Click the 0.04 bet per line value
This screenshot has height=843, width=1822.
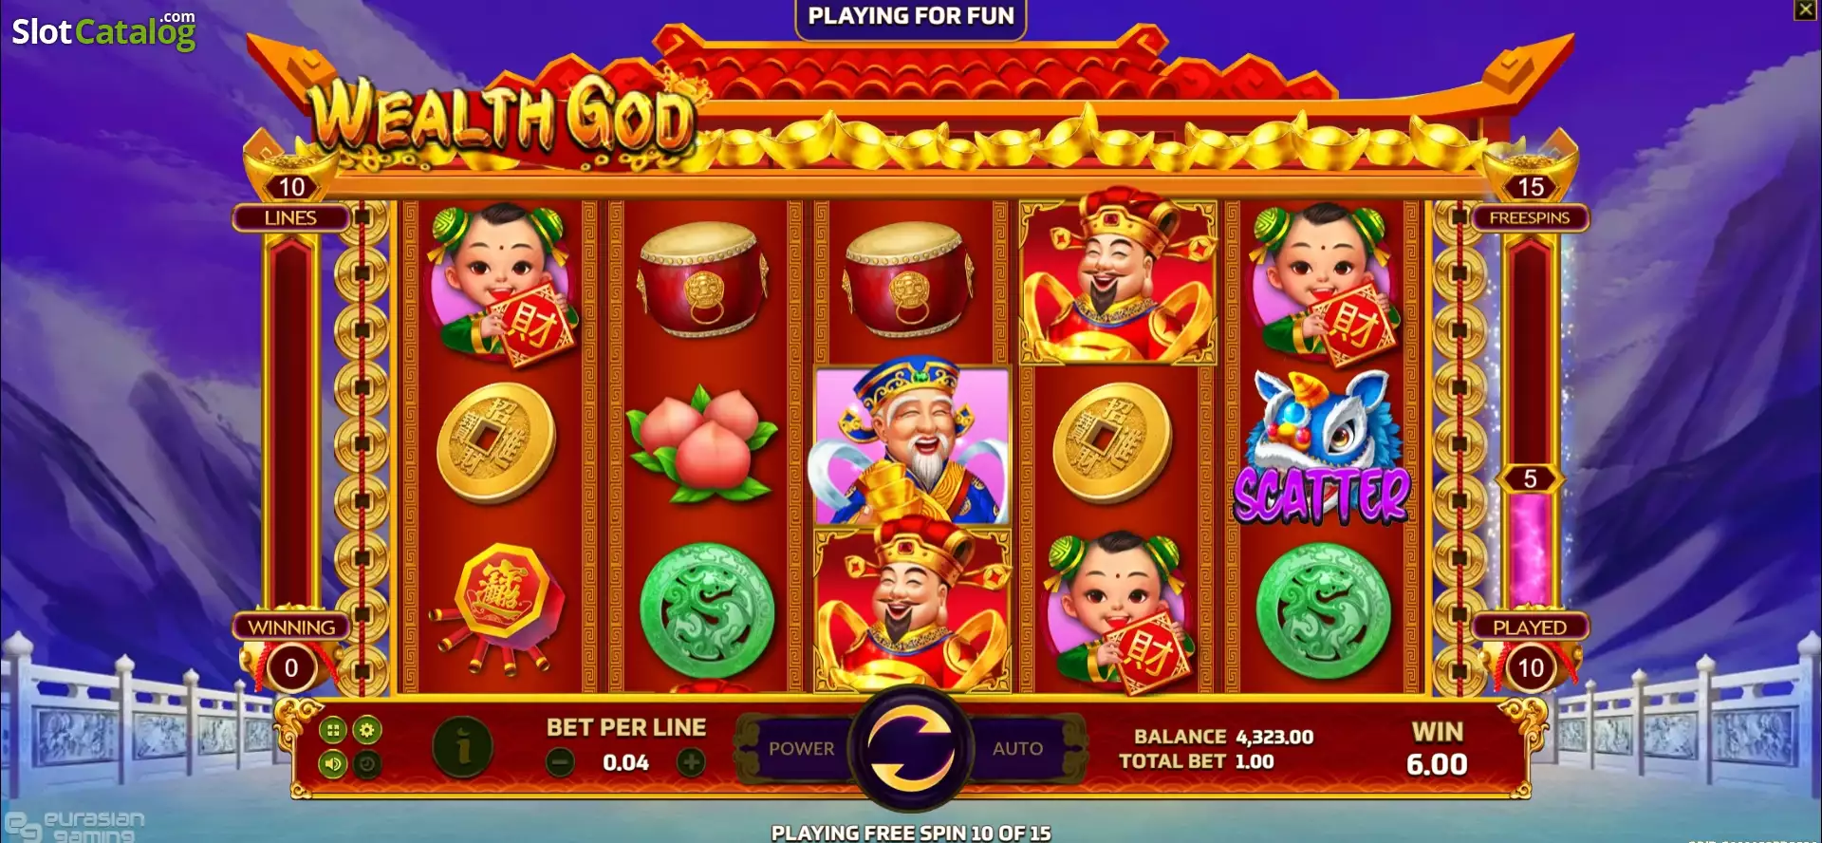click(625, 763)
